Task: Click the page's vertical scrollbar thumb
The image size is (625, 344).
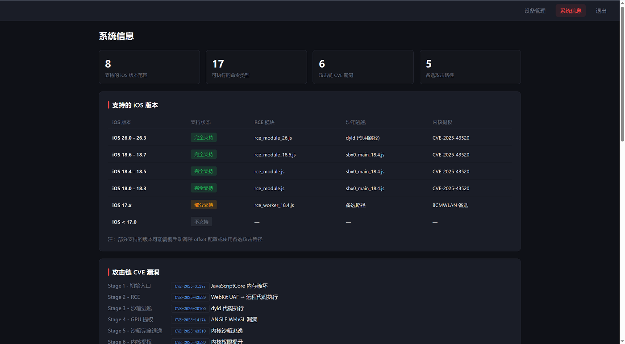Action: click(x=622, y=75)
